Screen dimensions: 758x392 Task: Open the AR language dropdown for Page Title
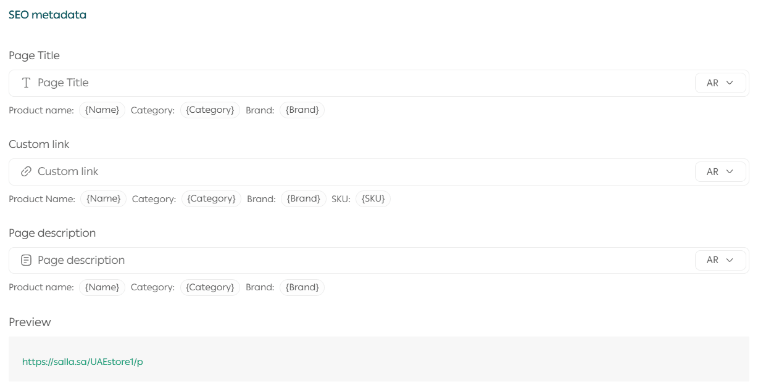point(720,83)
